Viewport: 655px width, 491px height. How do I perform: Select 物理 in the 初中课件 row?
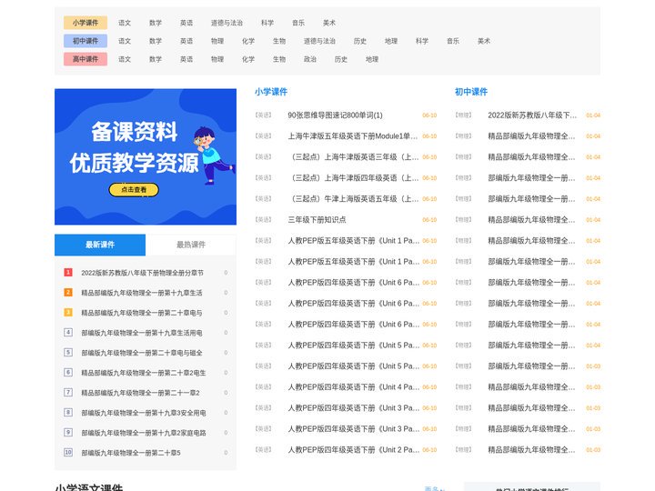[217, 41]
